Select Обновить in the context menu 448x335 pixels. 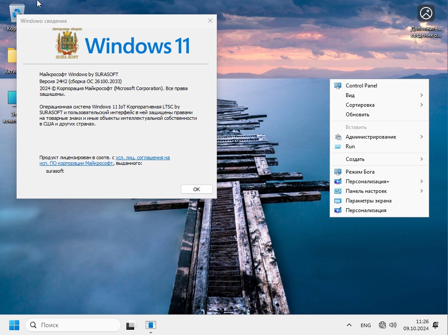(x=357, y=115)
